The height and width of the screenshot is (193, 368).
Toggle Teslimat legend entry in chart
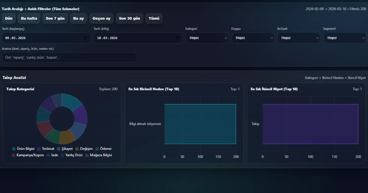[x=45, y=149]
